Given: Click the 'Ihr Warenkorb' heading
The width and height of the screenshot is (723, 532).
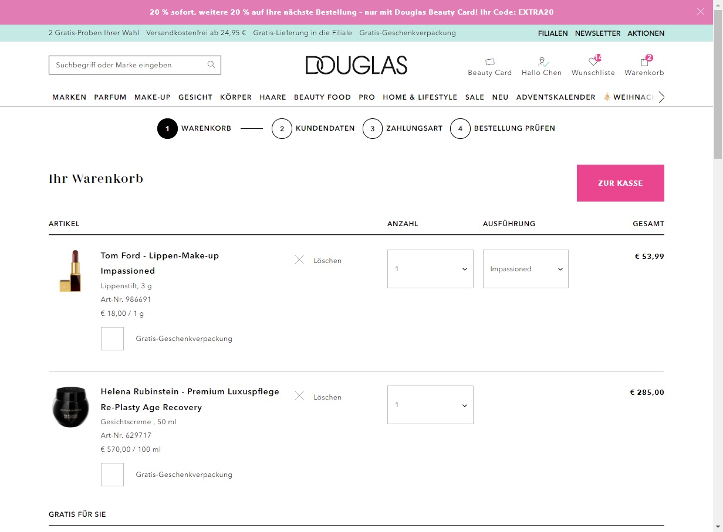Looking at the screenshot, I should pyautogui.click(x=96, y=179).
